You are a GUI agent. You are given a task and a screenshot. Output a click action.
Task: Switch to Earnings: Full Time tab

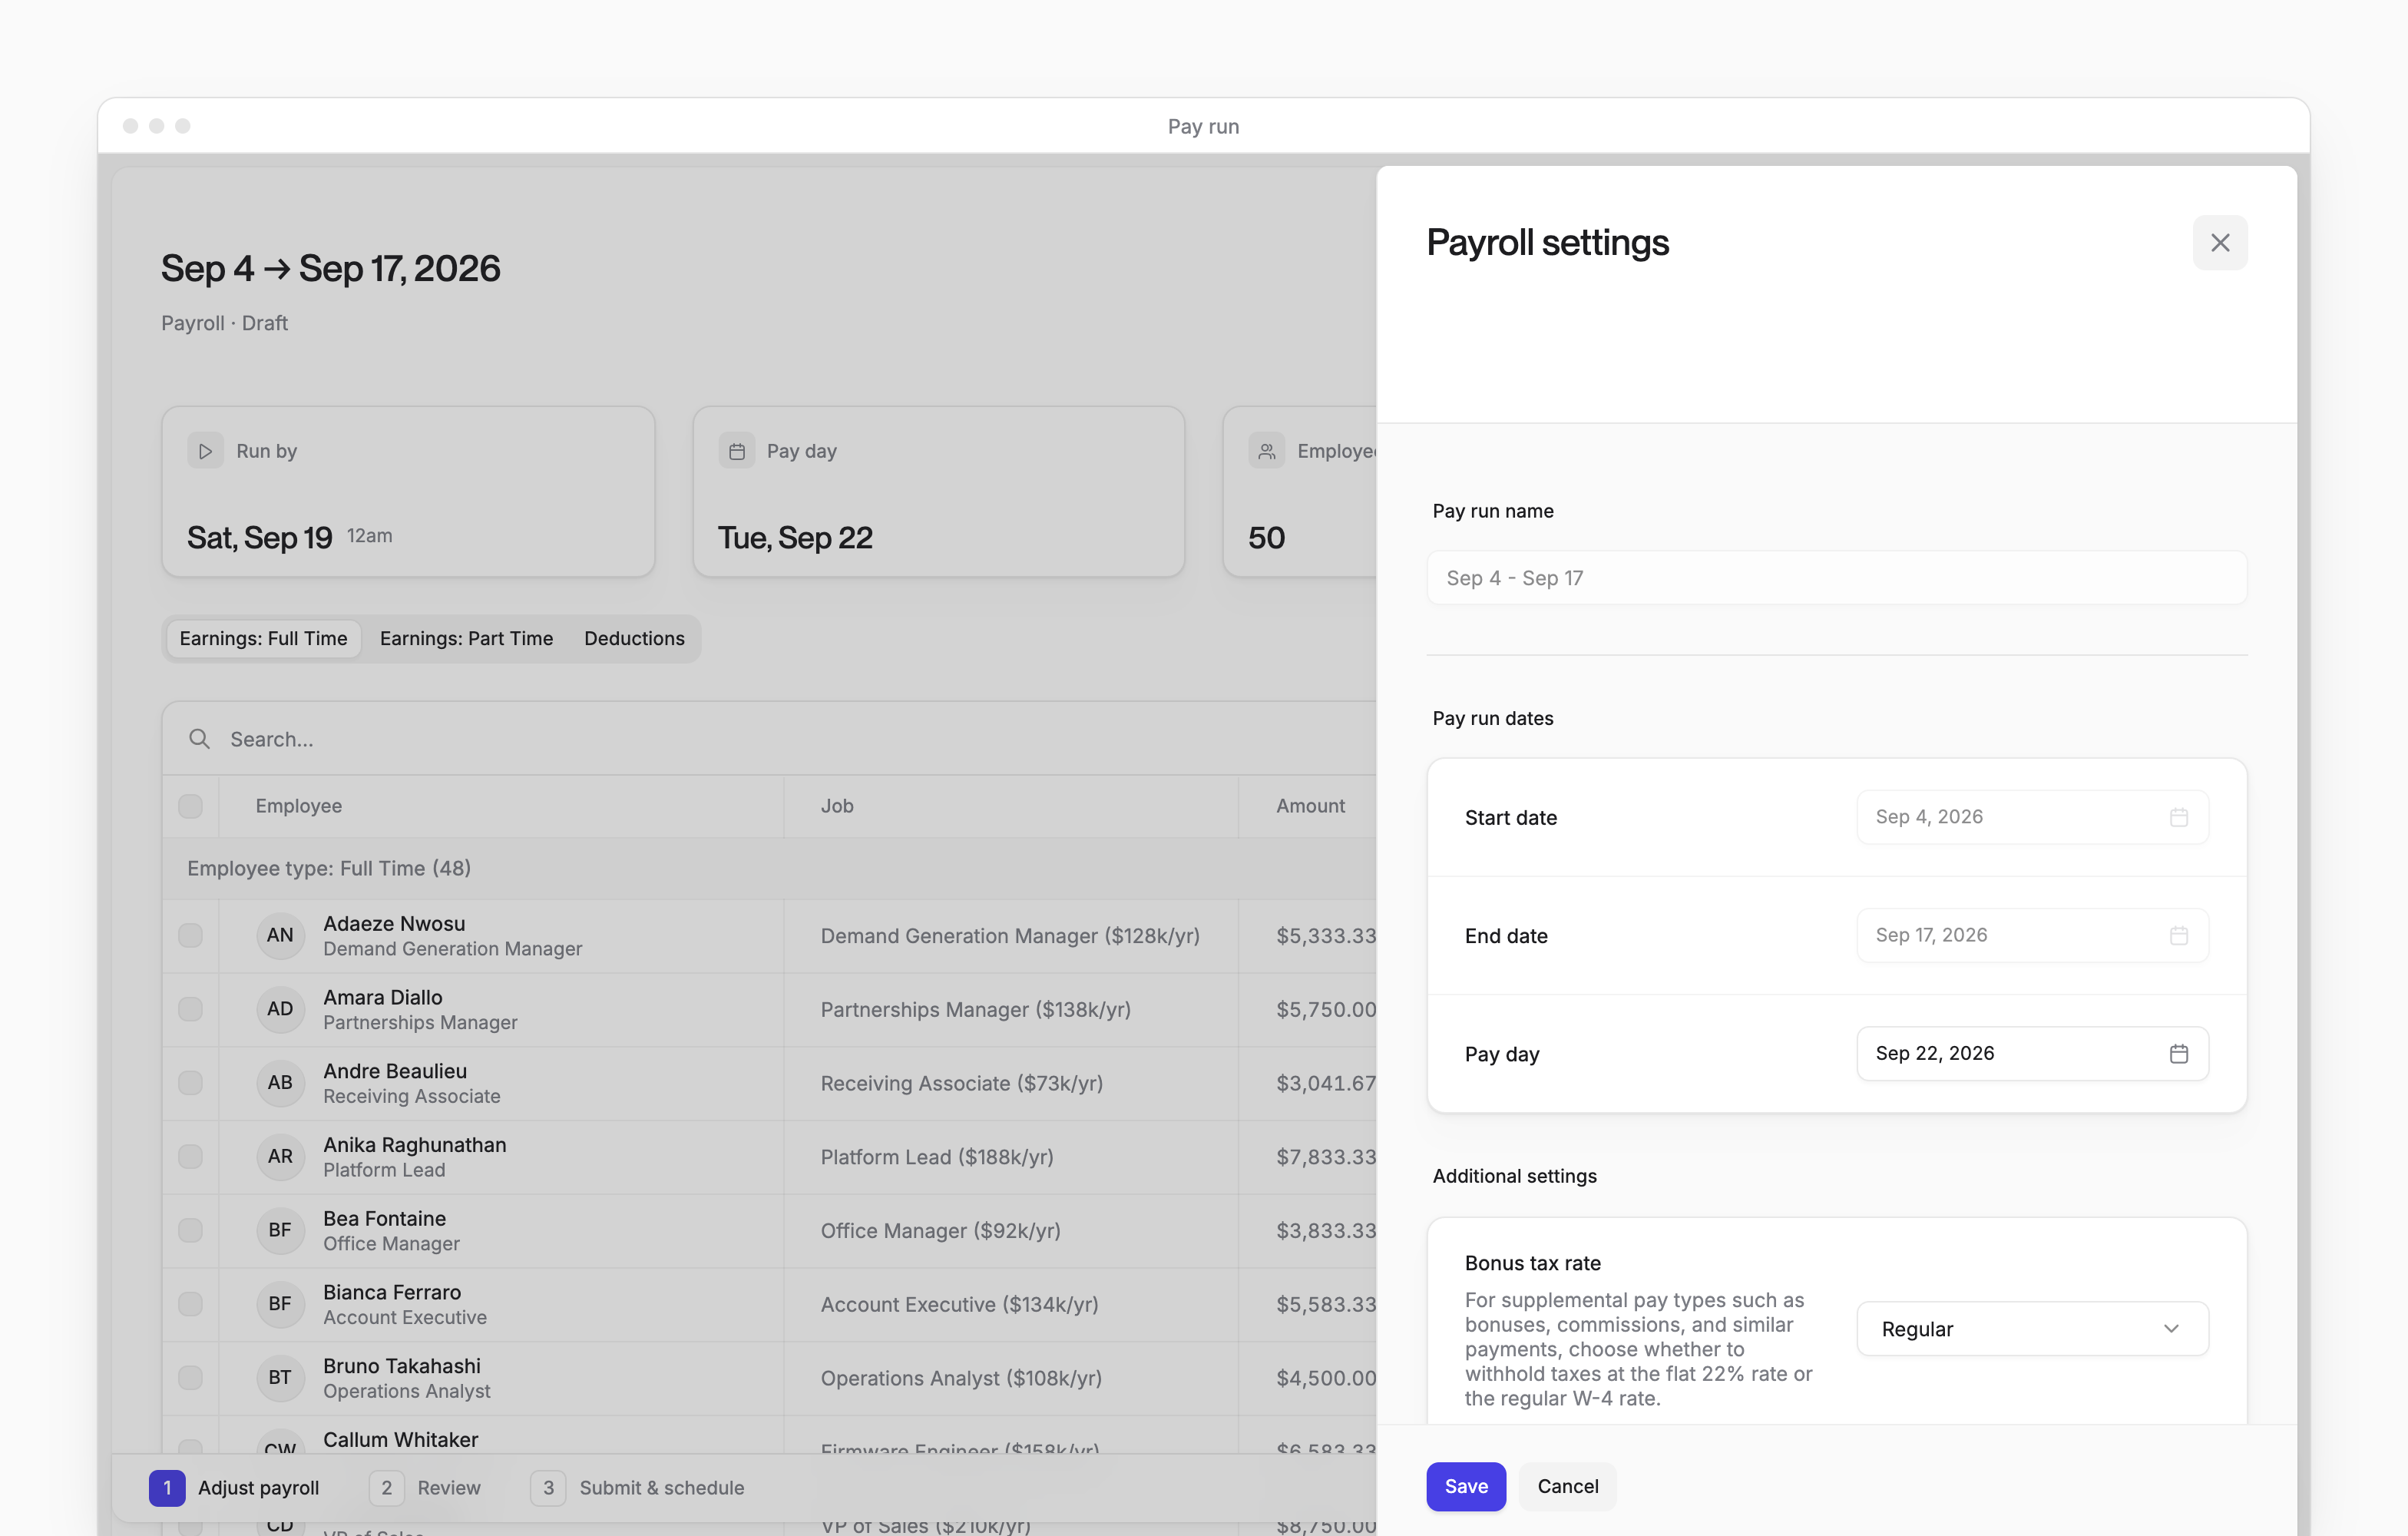click(263, 639)
